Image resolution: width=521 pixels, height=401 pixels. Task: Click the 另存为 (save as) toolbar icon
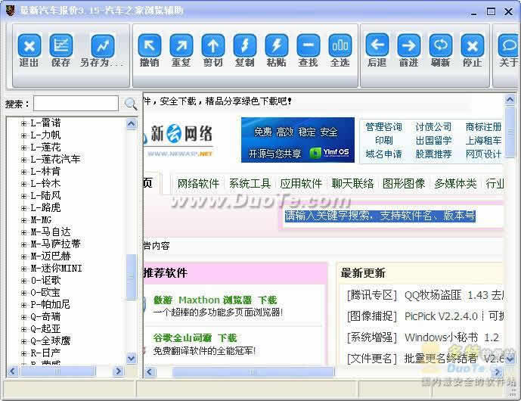(x=102, y=45)
